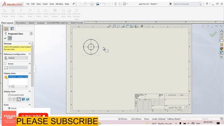
Task: Confirm Projected View with green checkmark
Action: pos(5,38)
